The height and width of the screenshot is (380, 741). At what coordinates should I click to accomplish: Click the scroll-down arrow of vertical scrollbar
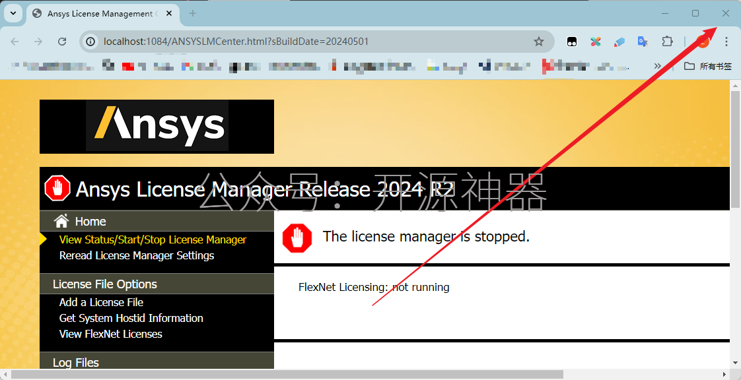[735, 364]
